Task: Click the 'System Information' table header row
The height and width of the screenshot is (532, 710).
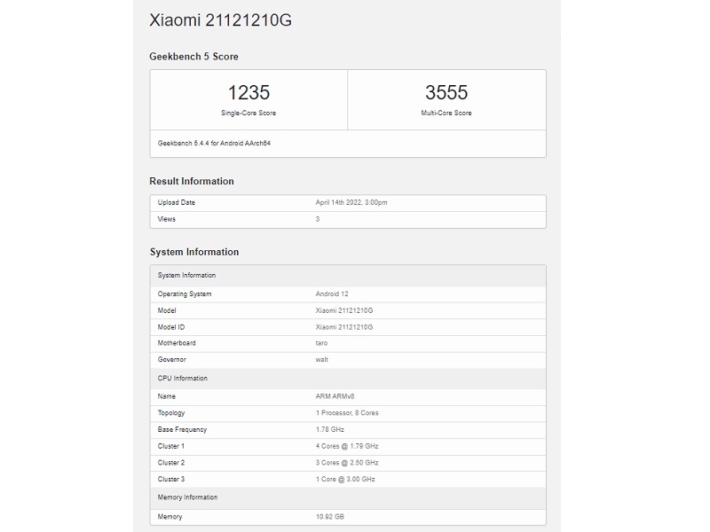Action: 348,276
